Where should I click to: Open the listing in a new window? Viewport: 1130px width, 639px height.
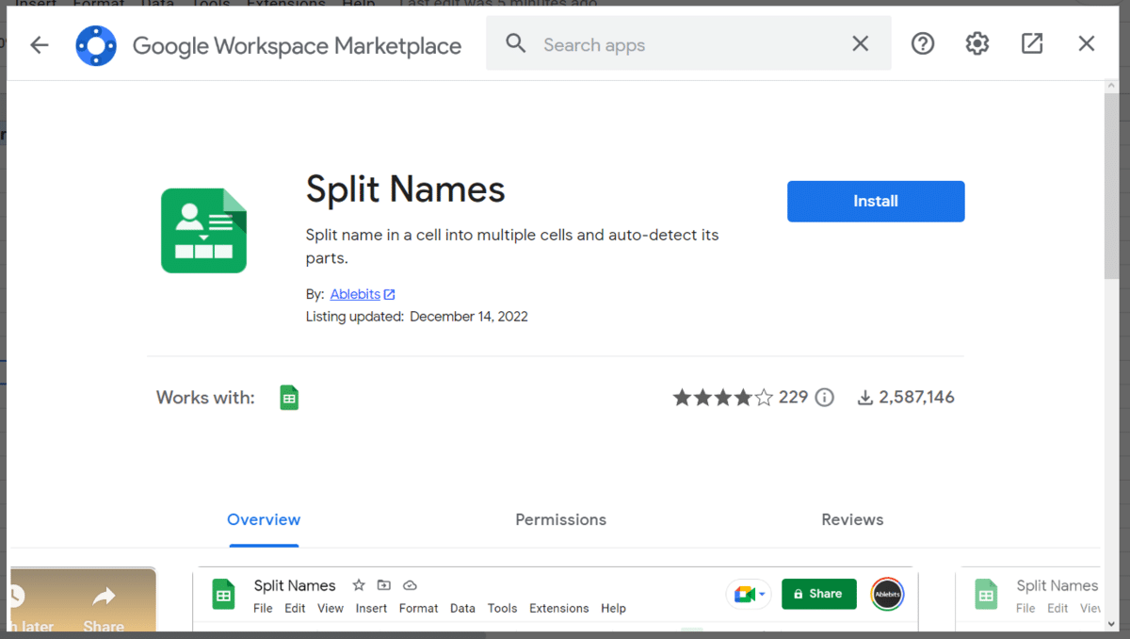pos(1032,43)
